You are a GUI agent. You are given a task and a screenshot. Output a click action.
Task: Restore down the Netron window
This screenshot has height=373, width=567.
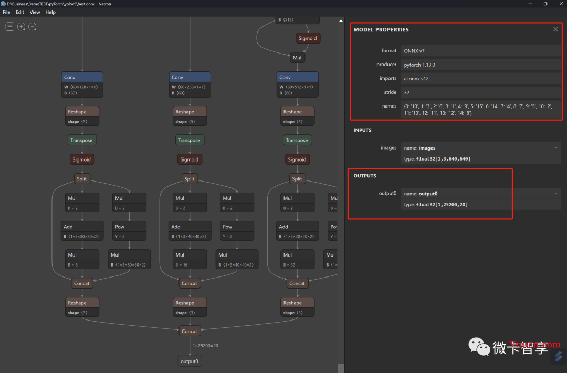pyautogui.click(x=545, y=4)
